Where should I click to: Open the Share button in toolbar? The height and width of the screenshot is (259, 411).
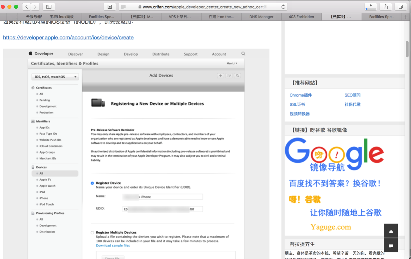tap(386, 7)
